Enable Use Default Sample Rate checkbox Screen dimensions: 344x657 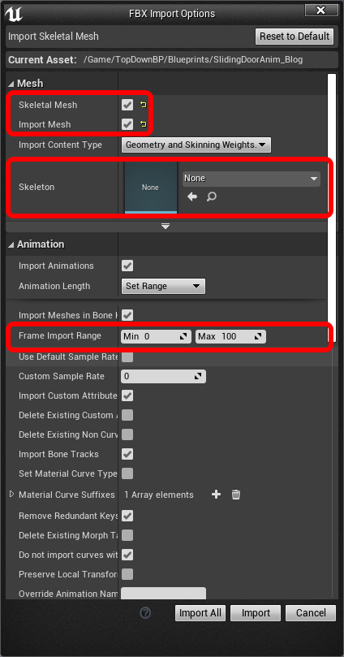pyautogui.click(x=127, y=357)
